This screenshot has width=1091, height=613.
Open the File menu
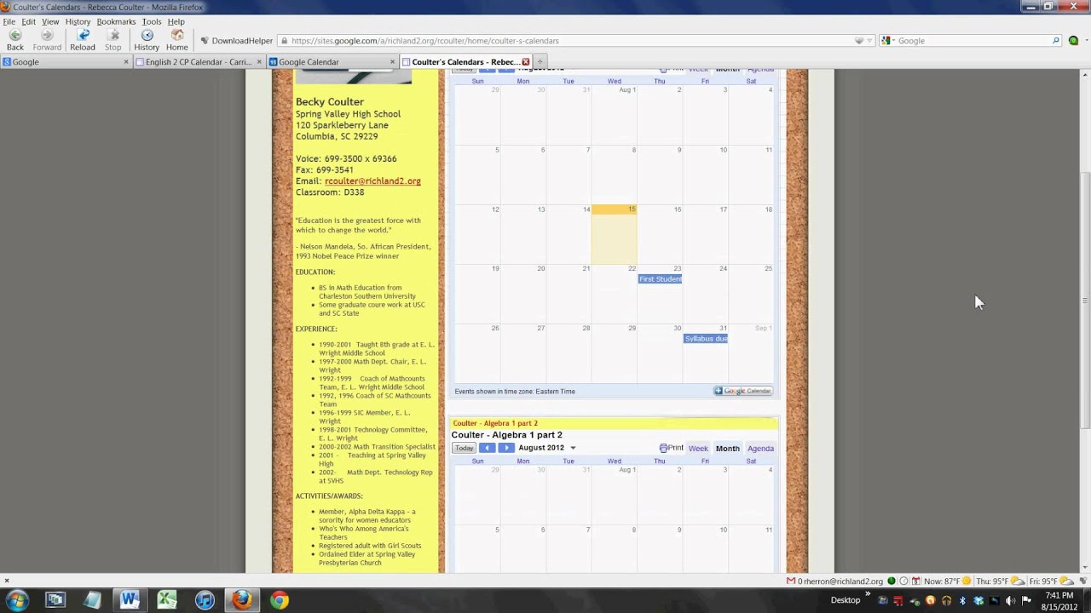tap(9, 21)
